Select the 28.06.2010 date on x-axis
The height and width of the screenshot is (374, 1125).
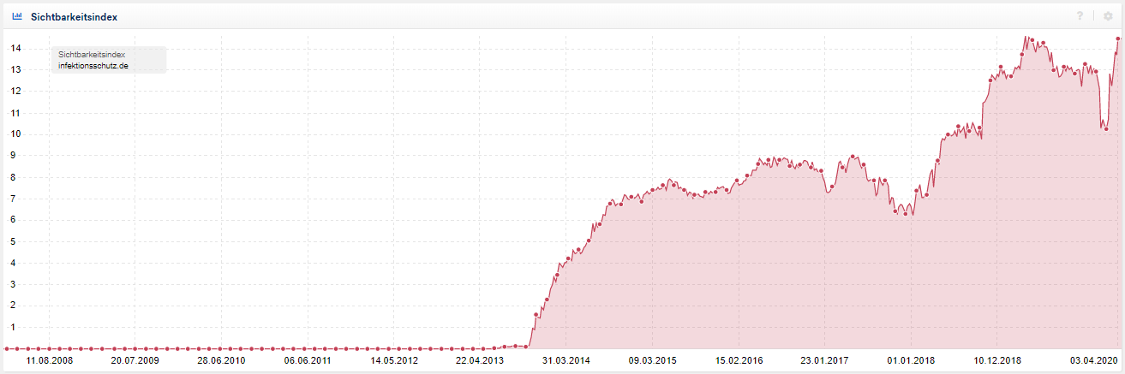[221, 361]
